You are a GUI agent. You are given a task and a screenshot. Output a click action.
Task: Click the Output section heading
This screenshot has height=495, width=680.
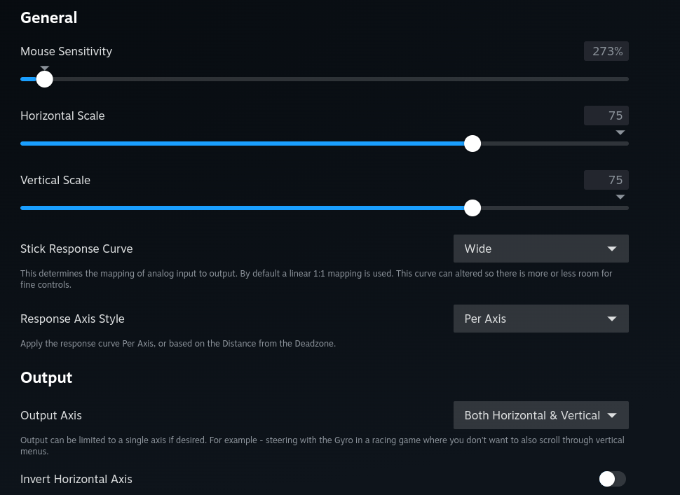click(x=46, y=377)
